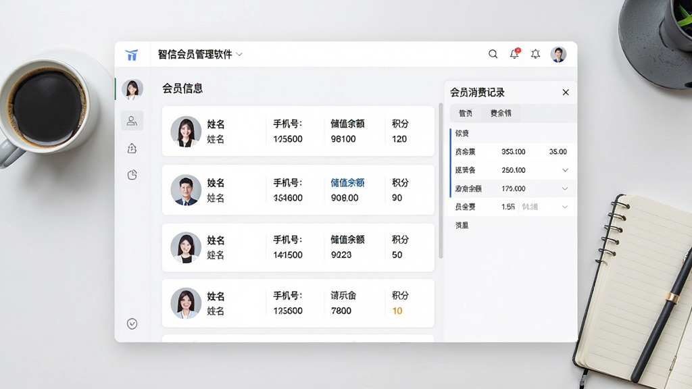
Task: Click the balance value 98100
Action: tap(343, 139)
